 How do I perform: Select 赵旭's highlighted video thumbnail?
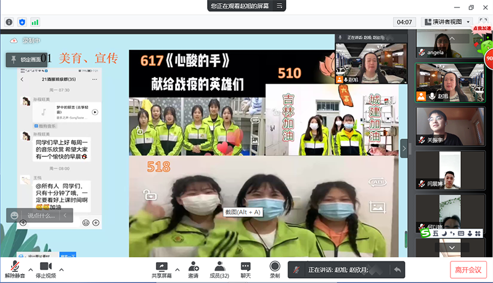pyautogui.click(x=450, y=82)
